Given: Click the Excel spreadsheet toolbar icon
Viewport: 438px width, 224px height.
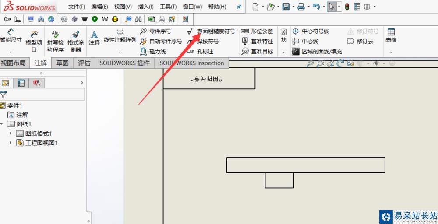Looking at the screenshot, I should pos(152,19).
